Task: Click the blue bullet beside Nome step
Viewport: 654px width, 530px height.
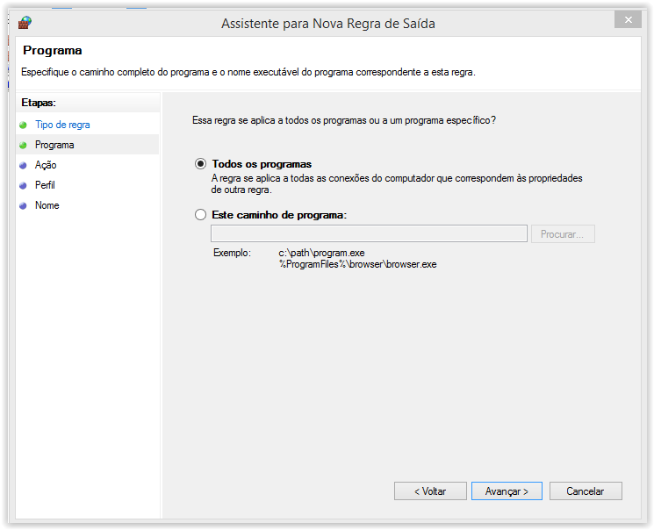Action: click(23, 205)
